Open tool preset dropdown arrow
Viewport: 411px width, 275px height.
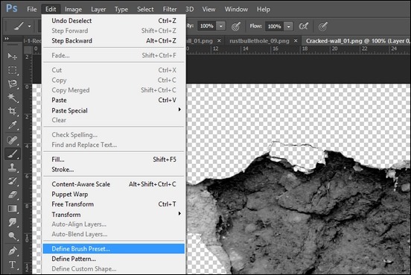point(29,26)
